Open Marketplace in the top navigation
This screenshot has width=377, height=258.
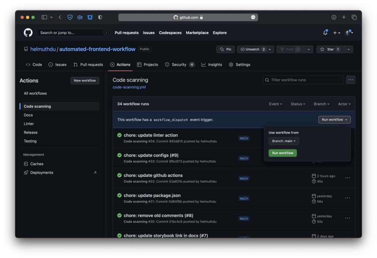tap(197, 33)
